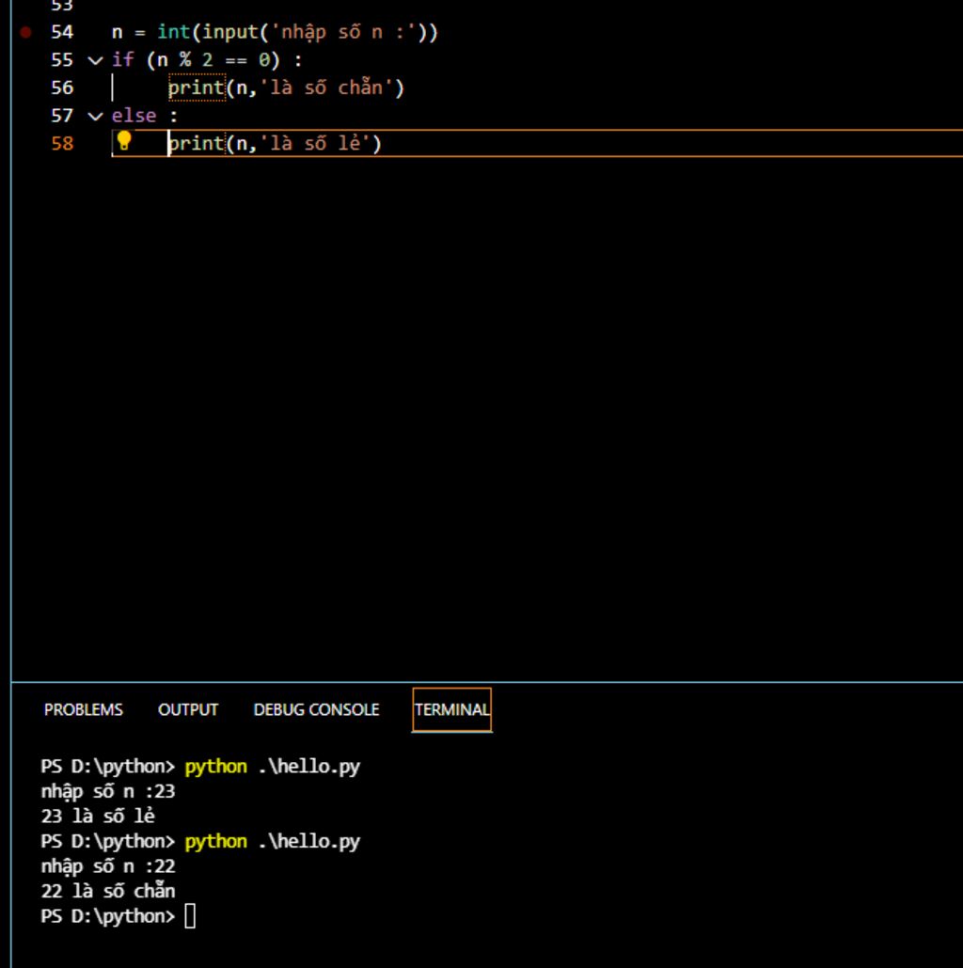The image size is (963, 968).
Task: Click line number 56 in gutter
Action: [x=62, y=87]
